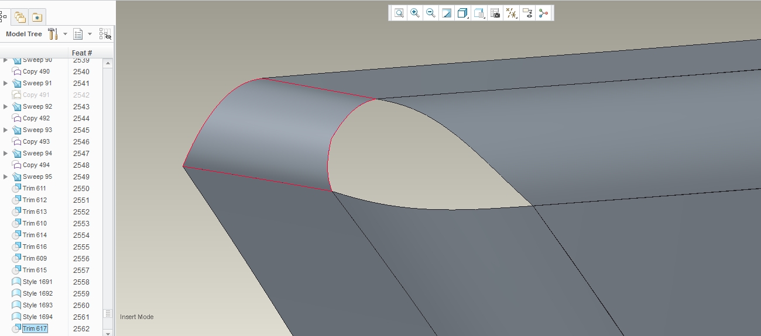Click feature number 2543
The width and height of the screenshot is (761, 336).
pyautogui.click(x=81, y=106)
